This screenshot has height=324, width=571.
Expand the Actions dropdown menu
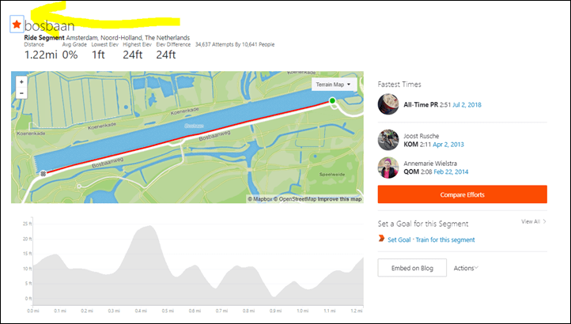coord(466,268)
